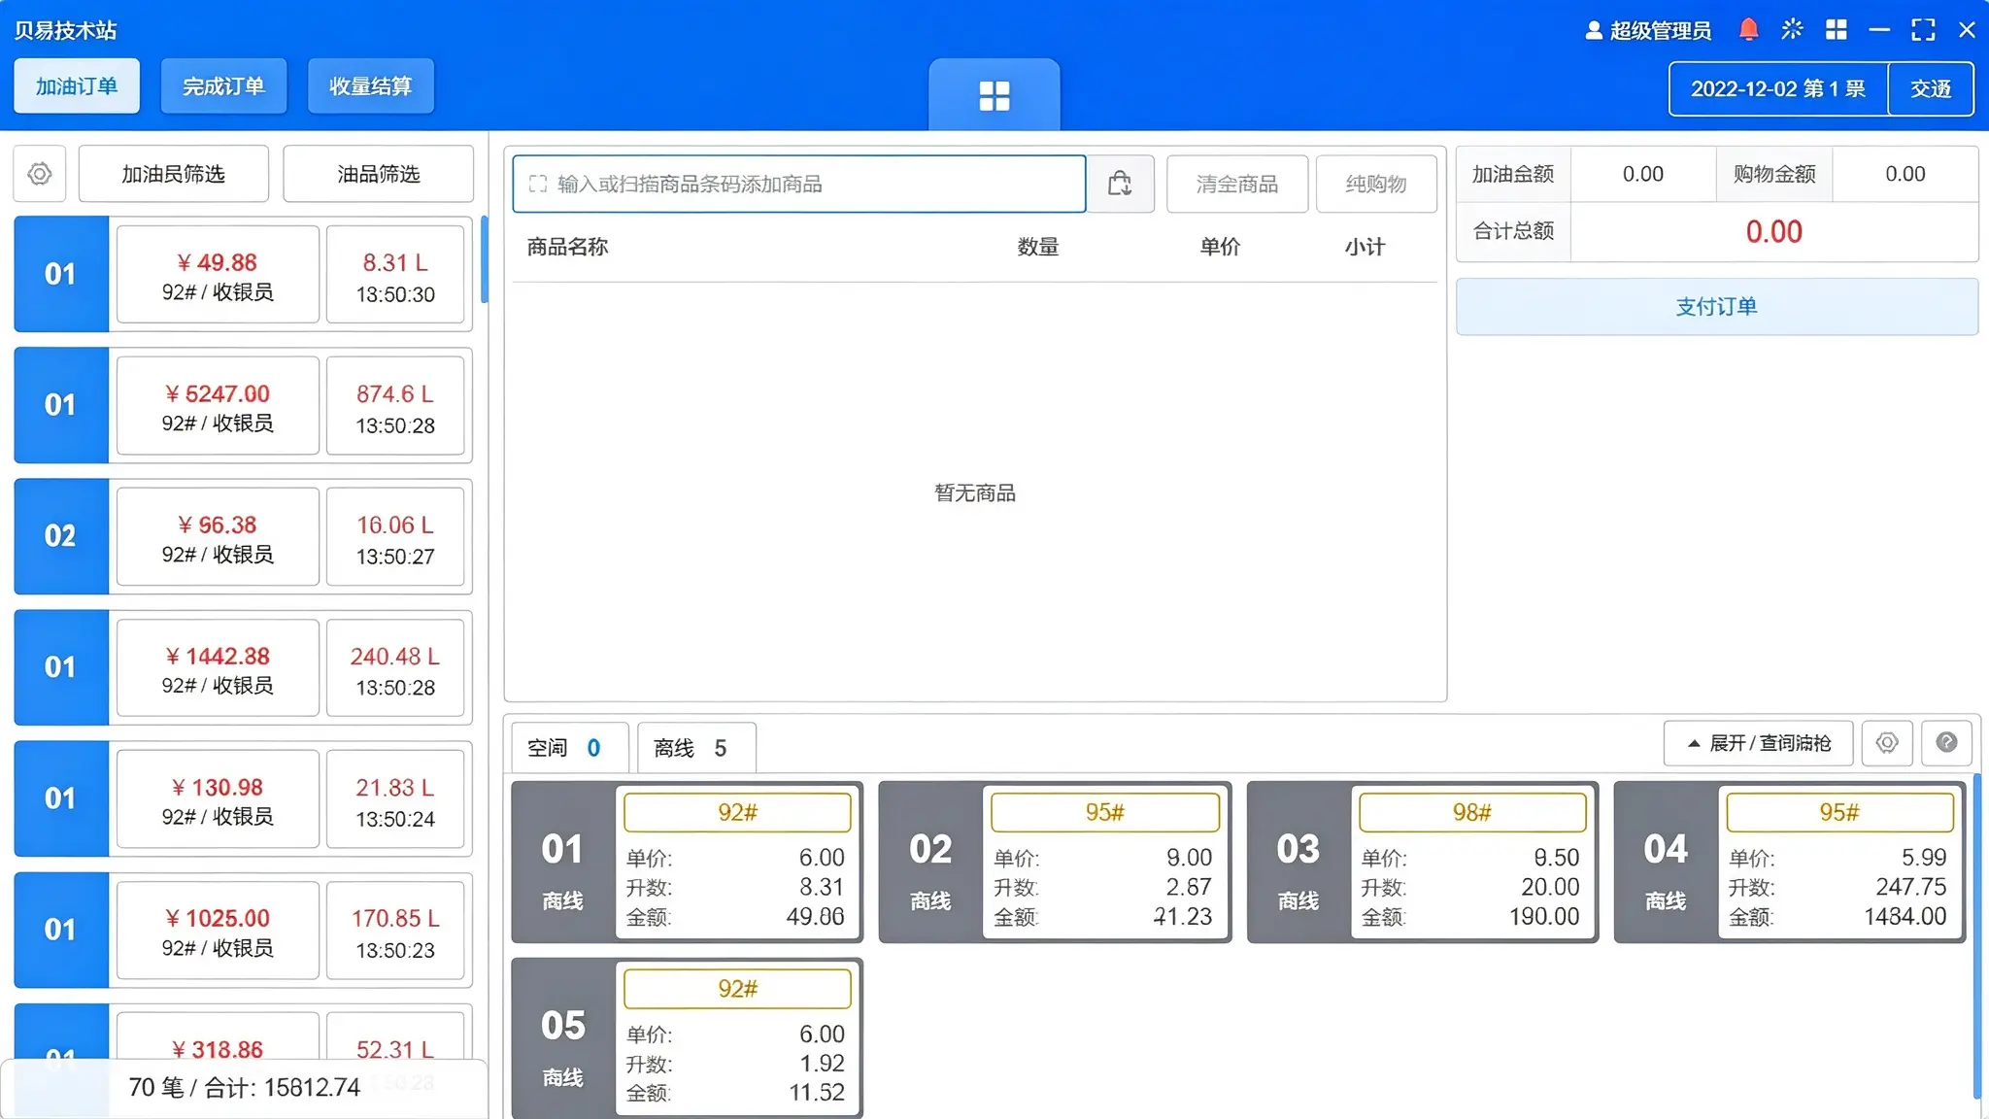
Task: Click the 交班 shift handover button
Action: 1930,88
